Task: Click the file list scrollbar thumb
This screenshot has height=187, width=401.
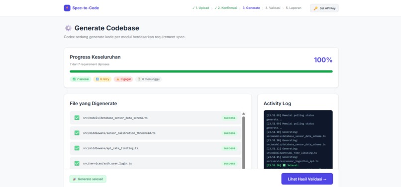Action: tap(243, 142)
